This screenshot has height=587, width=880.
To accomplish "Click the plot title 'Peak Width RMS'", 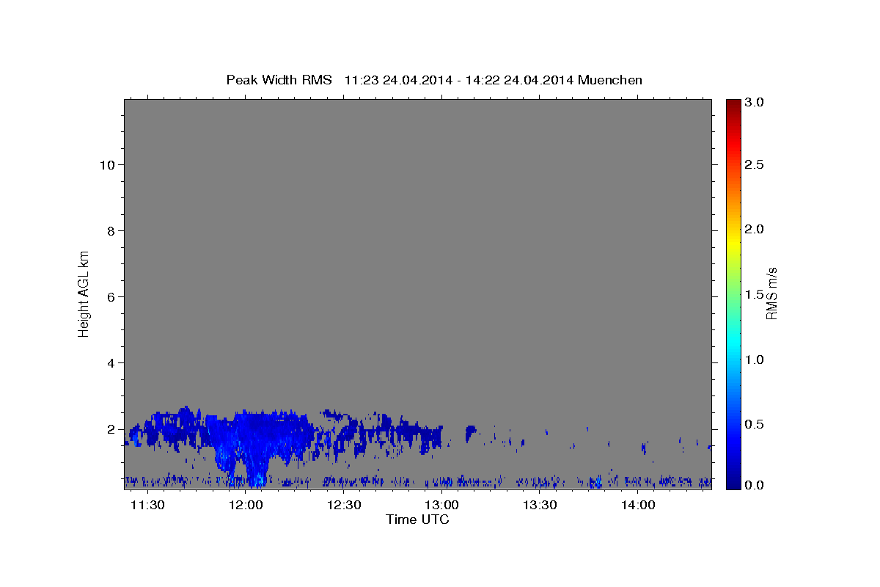I will (279, 80).
